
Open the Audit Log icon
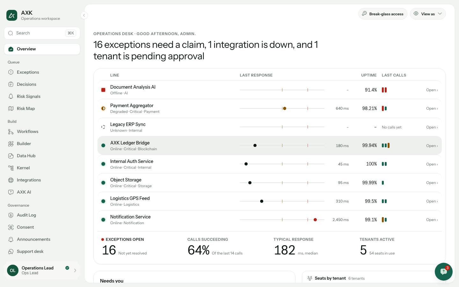11,215
